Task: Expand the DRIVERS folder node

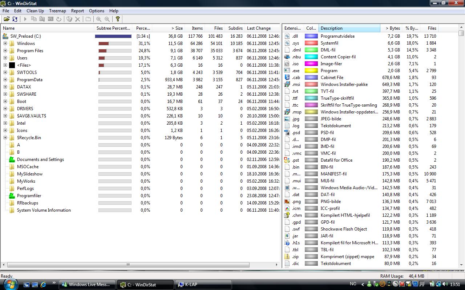Action: pyautogui.click(x=5, y=109)
